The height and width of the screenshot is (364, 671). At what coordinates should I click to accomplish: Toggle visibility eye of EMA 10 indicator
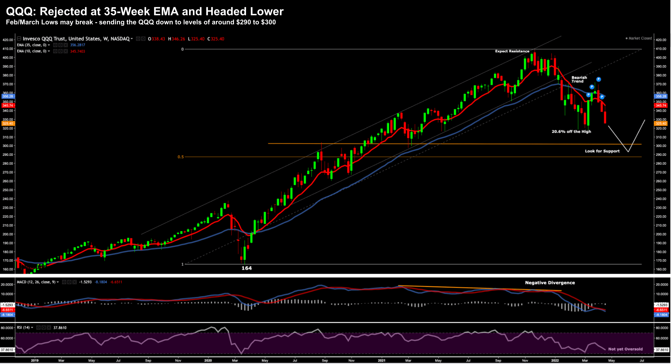point(55,51)
